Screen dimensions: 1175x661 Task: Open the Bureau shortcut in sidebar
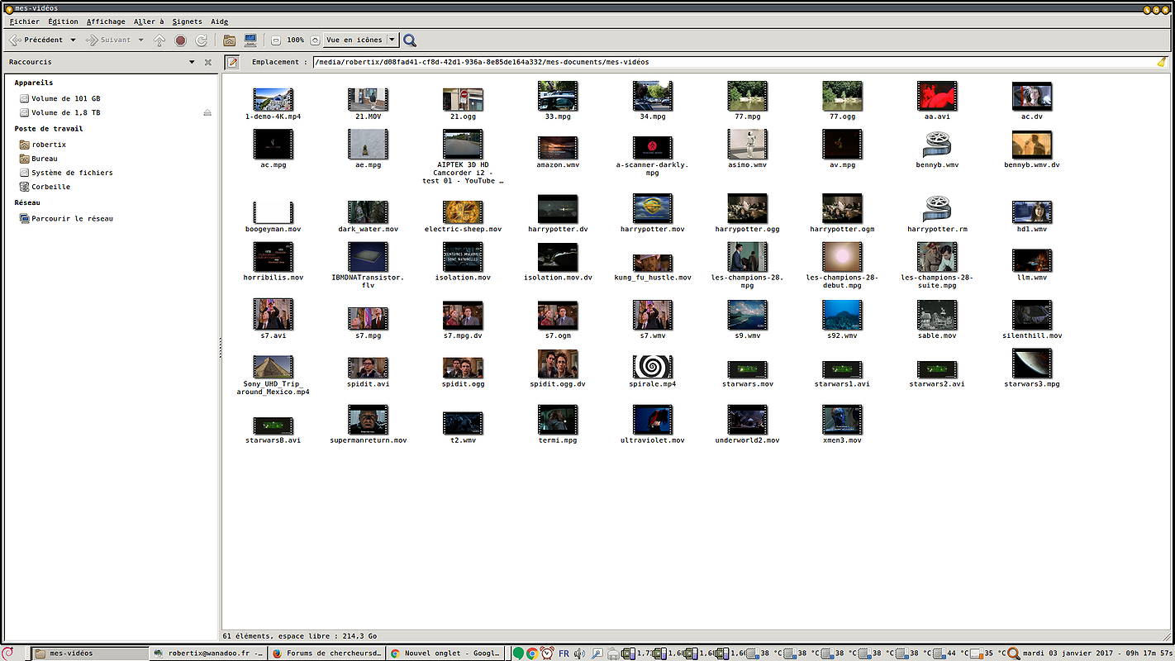[38, 159]
